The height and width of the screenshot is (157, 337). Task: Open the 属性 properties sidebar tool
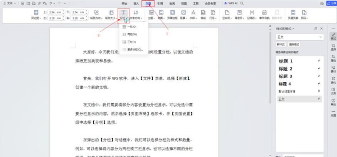tap(333, 58)
